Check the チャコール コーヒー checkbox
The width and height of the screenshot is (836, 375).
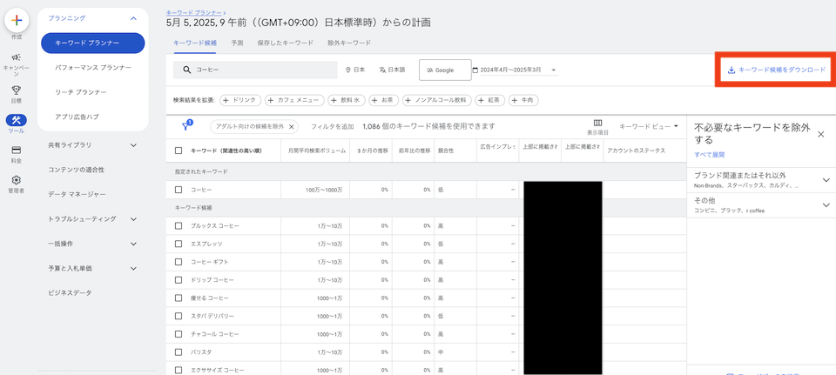[179, 334]
